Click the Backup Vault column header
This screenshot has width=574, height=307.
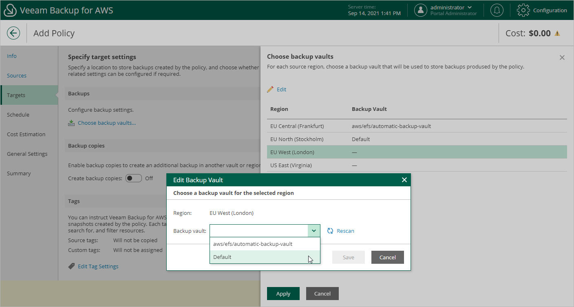[369, 109]
